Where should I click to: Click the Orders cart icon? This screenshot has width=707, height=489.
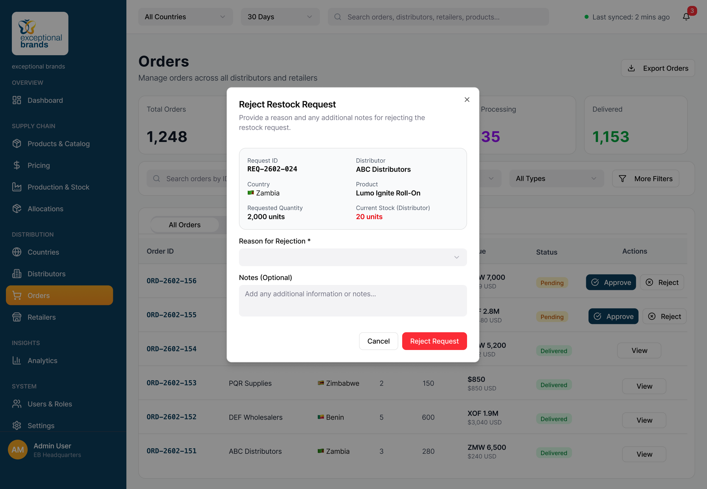(17, 295)
